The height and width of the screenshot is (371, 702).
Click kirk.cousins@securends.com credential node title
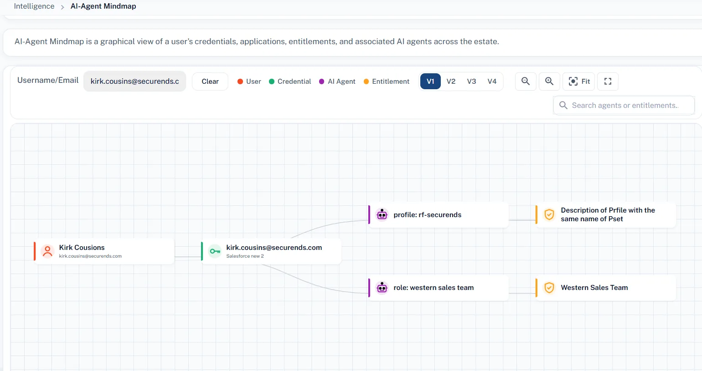[x=274, y=247]
